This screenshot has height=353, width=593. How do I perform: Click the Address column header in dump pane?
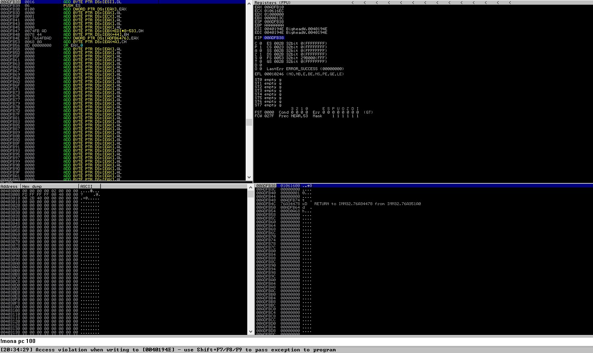coord(10,186)
